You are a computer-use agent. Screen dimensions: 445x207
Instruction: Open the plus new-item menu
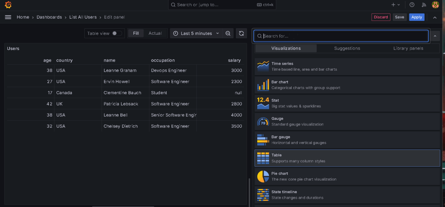click(x=395, y=5)
